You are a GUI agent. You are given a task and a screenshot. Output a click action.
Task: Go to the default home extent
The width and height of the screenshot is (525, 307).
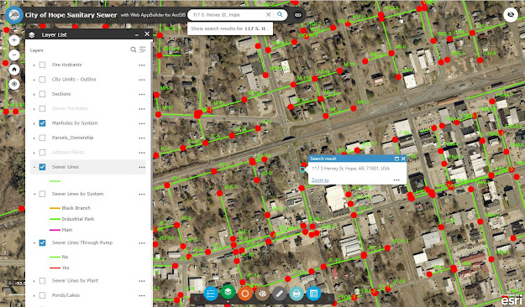tap(14, 70)
